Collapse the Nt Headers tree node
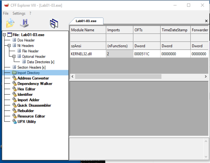The width and height of the screenshot is (210, 163). pyautogui.click(x=9, y=46)
